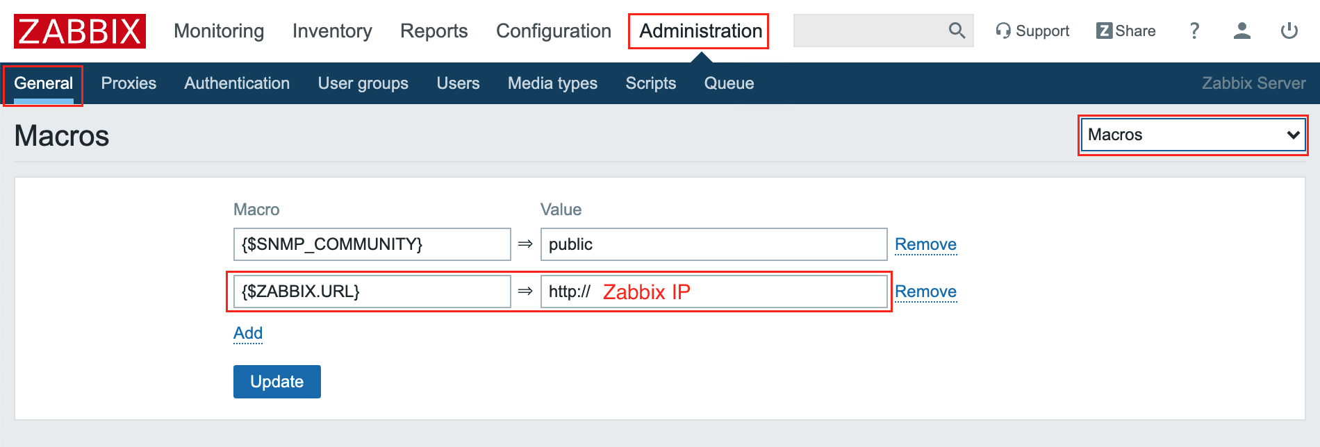Select the {$SNMP_COMMUNITY} macro name field
Image resolution: width=1320 pixels, height=447 pixels.
coord(372,244)
